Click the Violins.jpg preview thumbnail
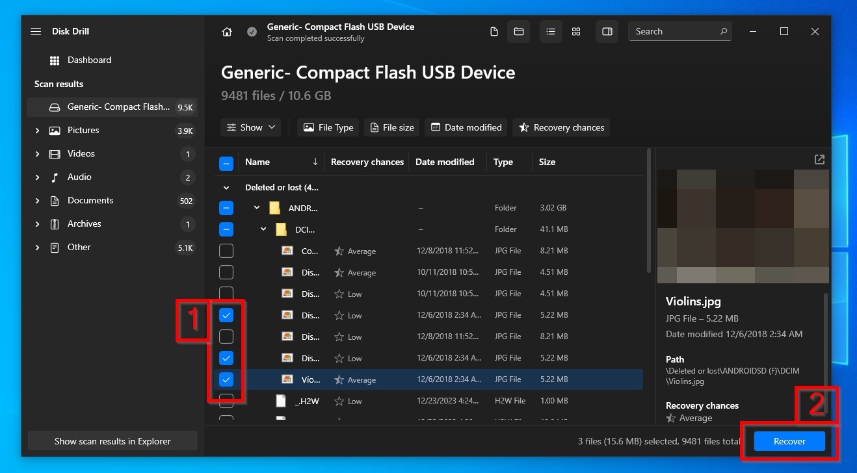 [x=743, y=227]
